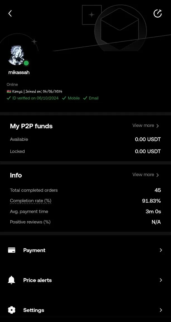This screenshot has width=171, height=322.
Task: Click the Price alerts bell icon
Action: [11, 280]
